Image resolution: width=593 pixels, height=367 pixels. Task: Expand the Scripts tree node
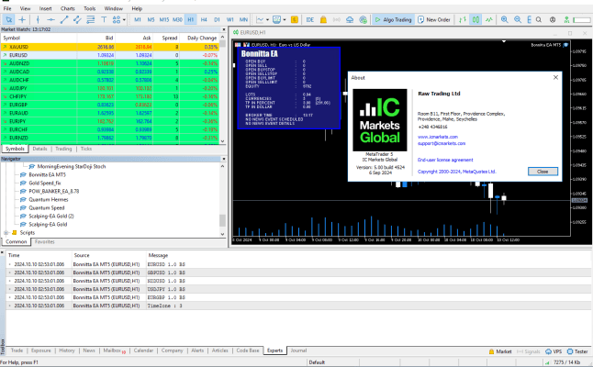[6, 233]
